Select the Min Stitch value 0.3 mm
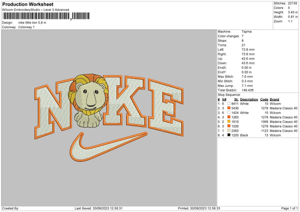300x212 pixels. (247, 81)
